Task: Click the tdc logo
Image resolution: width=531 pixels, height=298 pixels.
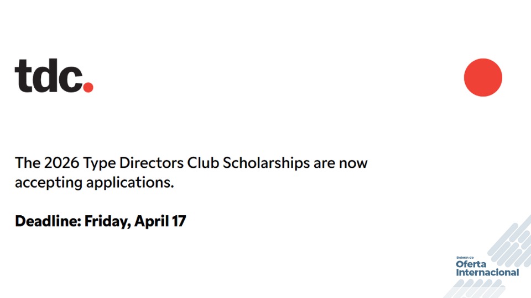Action: tap(54, 76)
